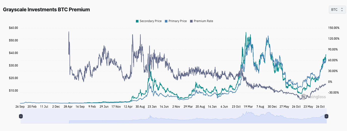Click the $60.00 left axis label
The width and height of the screenshot is (347, 131).
click(13, 28)
